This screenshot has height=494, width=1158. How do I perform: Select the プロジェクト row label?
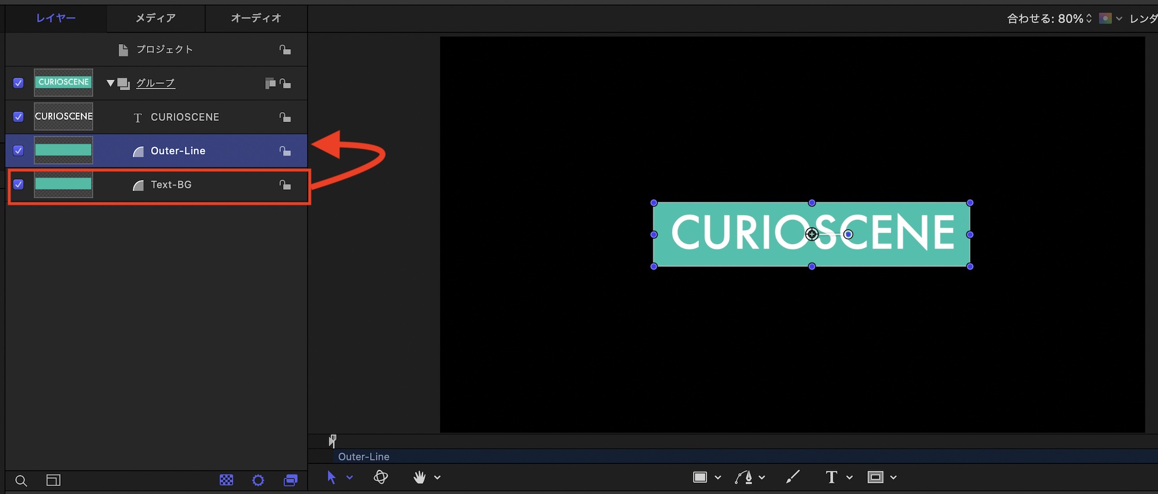[x=164, y=50]
